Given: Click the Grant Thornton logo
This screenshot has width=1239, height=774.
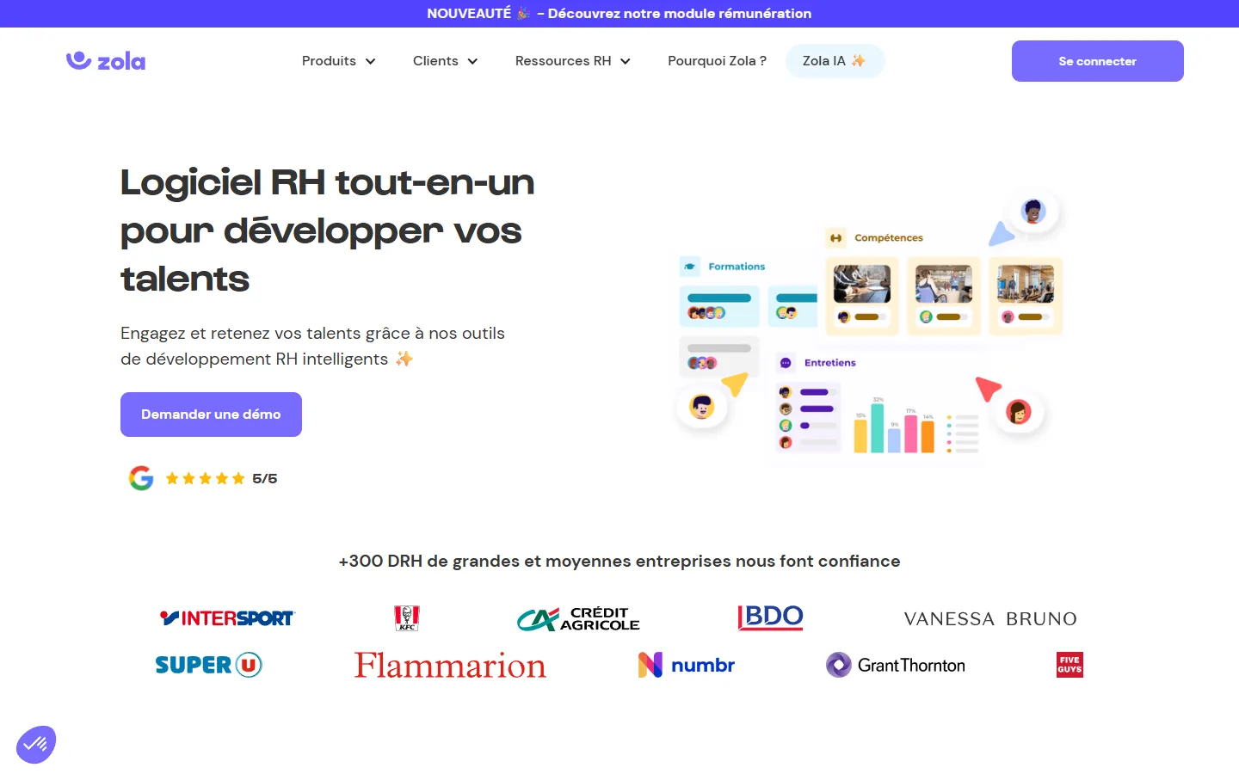Looking at the screenshot, I should pyautogui.click(x=896, y=665).
